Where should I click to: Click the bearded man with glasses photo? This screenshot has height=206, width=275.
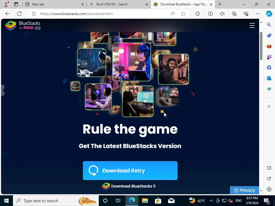click(x=173, y=69)
